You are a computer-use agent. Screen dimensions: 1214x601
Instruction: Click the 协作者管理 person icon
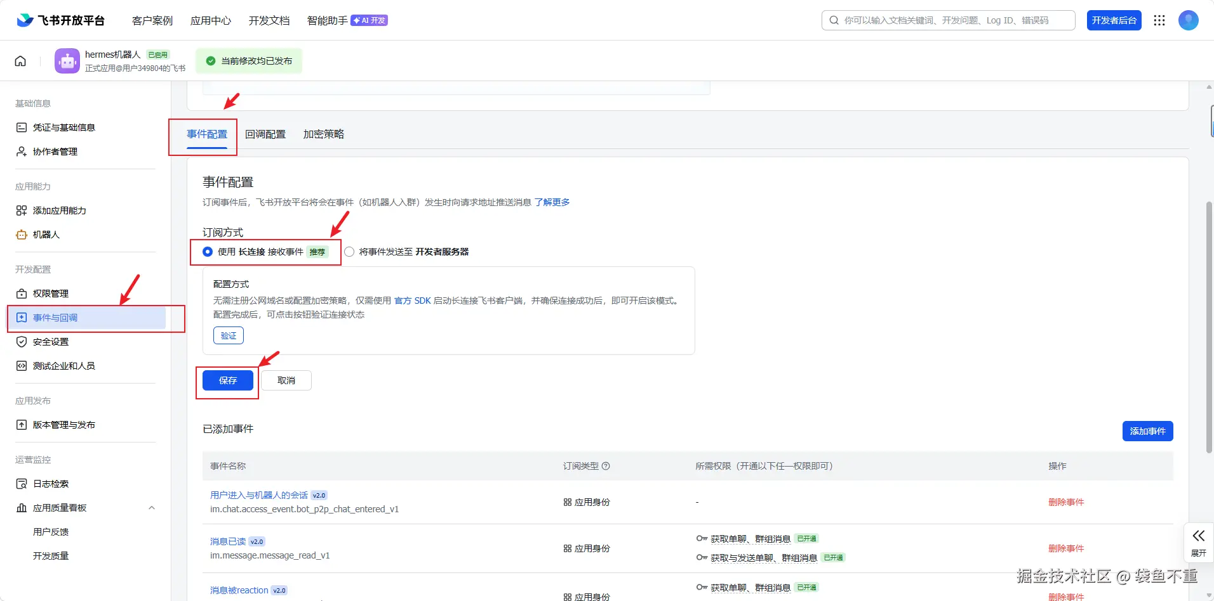tap(22, 152)
